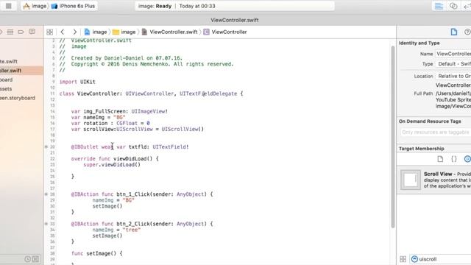471x265 pixels.
Task: Open the File Template library tab
Action: (440, 159)
